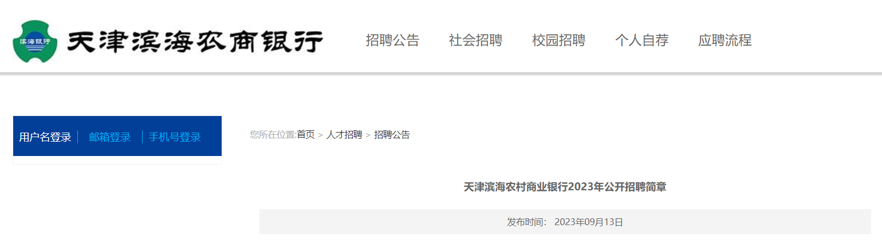882x244 pixels.
Task: Click the white login panel area below tabs
Action: (117, 160)
